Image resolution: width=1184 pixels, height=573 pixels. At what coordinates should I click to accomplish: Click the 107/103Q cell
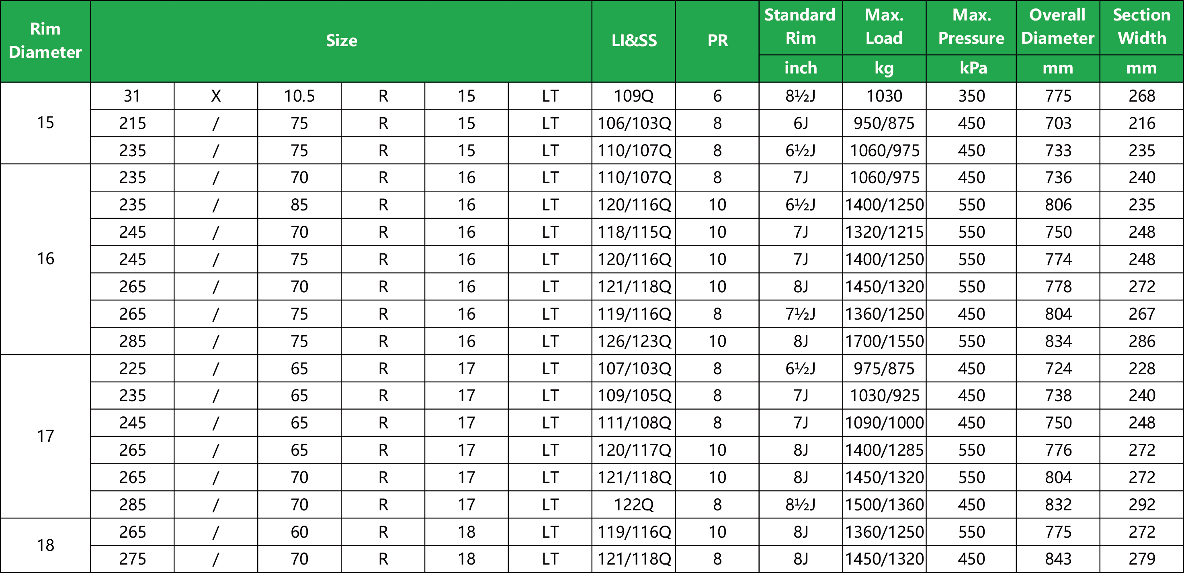point(634,368)
